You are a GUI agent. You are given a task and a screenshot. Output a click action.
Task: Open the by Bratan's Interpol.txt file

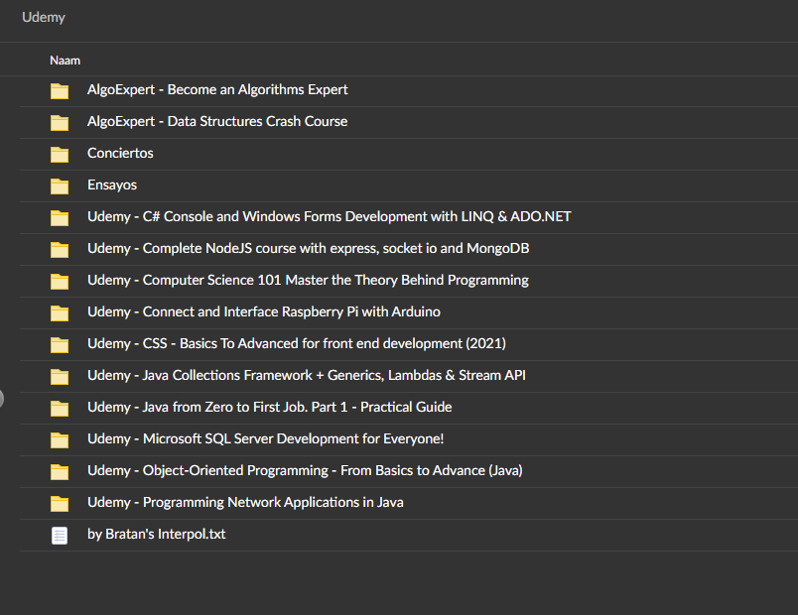pyautogui.click(x=156, y=534)
